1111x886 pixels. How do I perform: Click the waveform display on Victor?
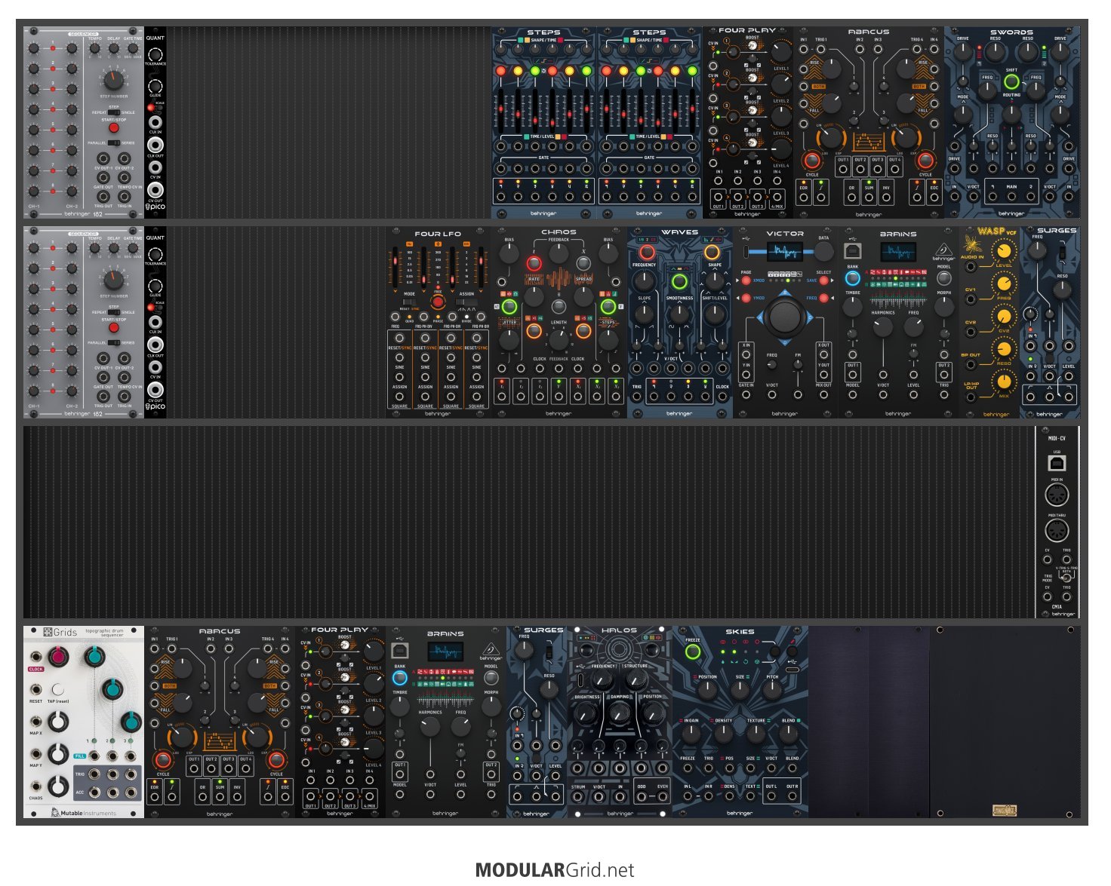tap(785, 252)
